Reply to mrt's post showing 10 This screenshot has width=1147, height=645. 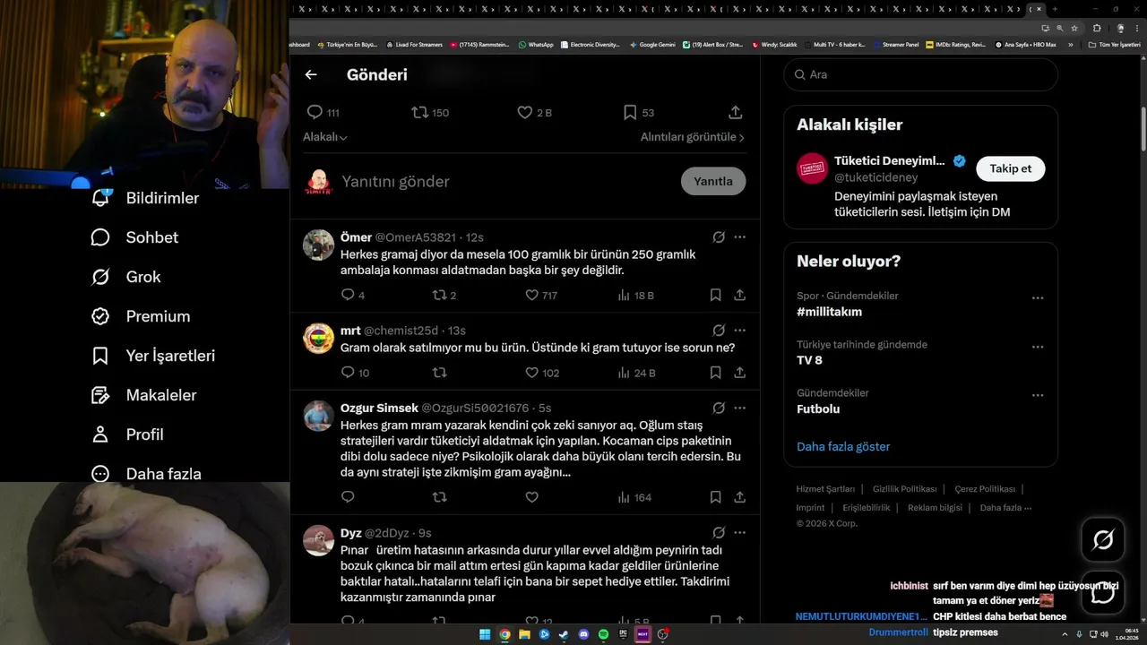348,373
